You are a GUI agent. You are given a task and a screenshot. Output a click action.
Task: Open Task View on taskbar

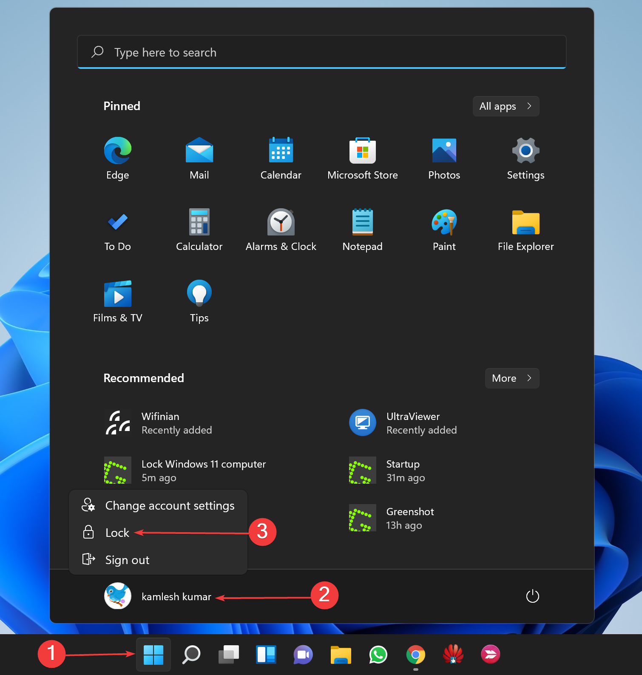(x=229, y=655)
